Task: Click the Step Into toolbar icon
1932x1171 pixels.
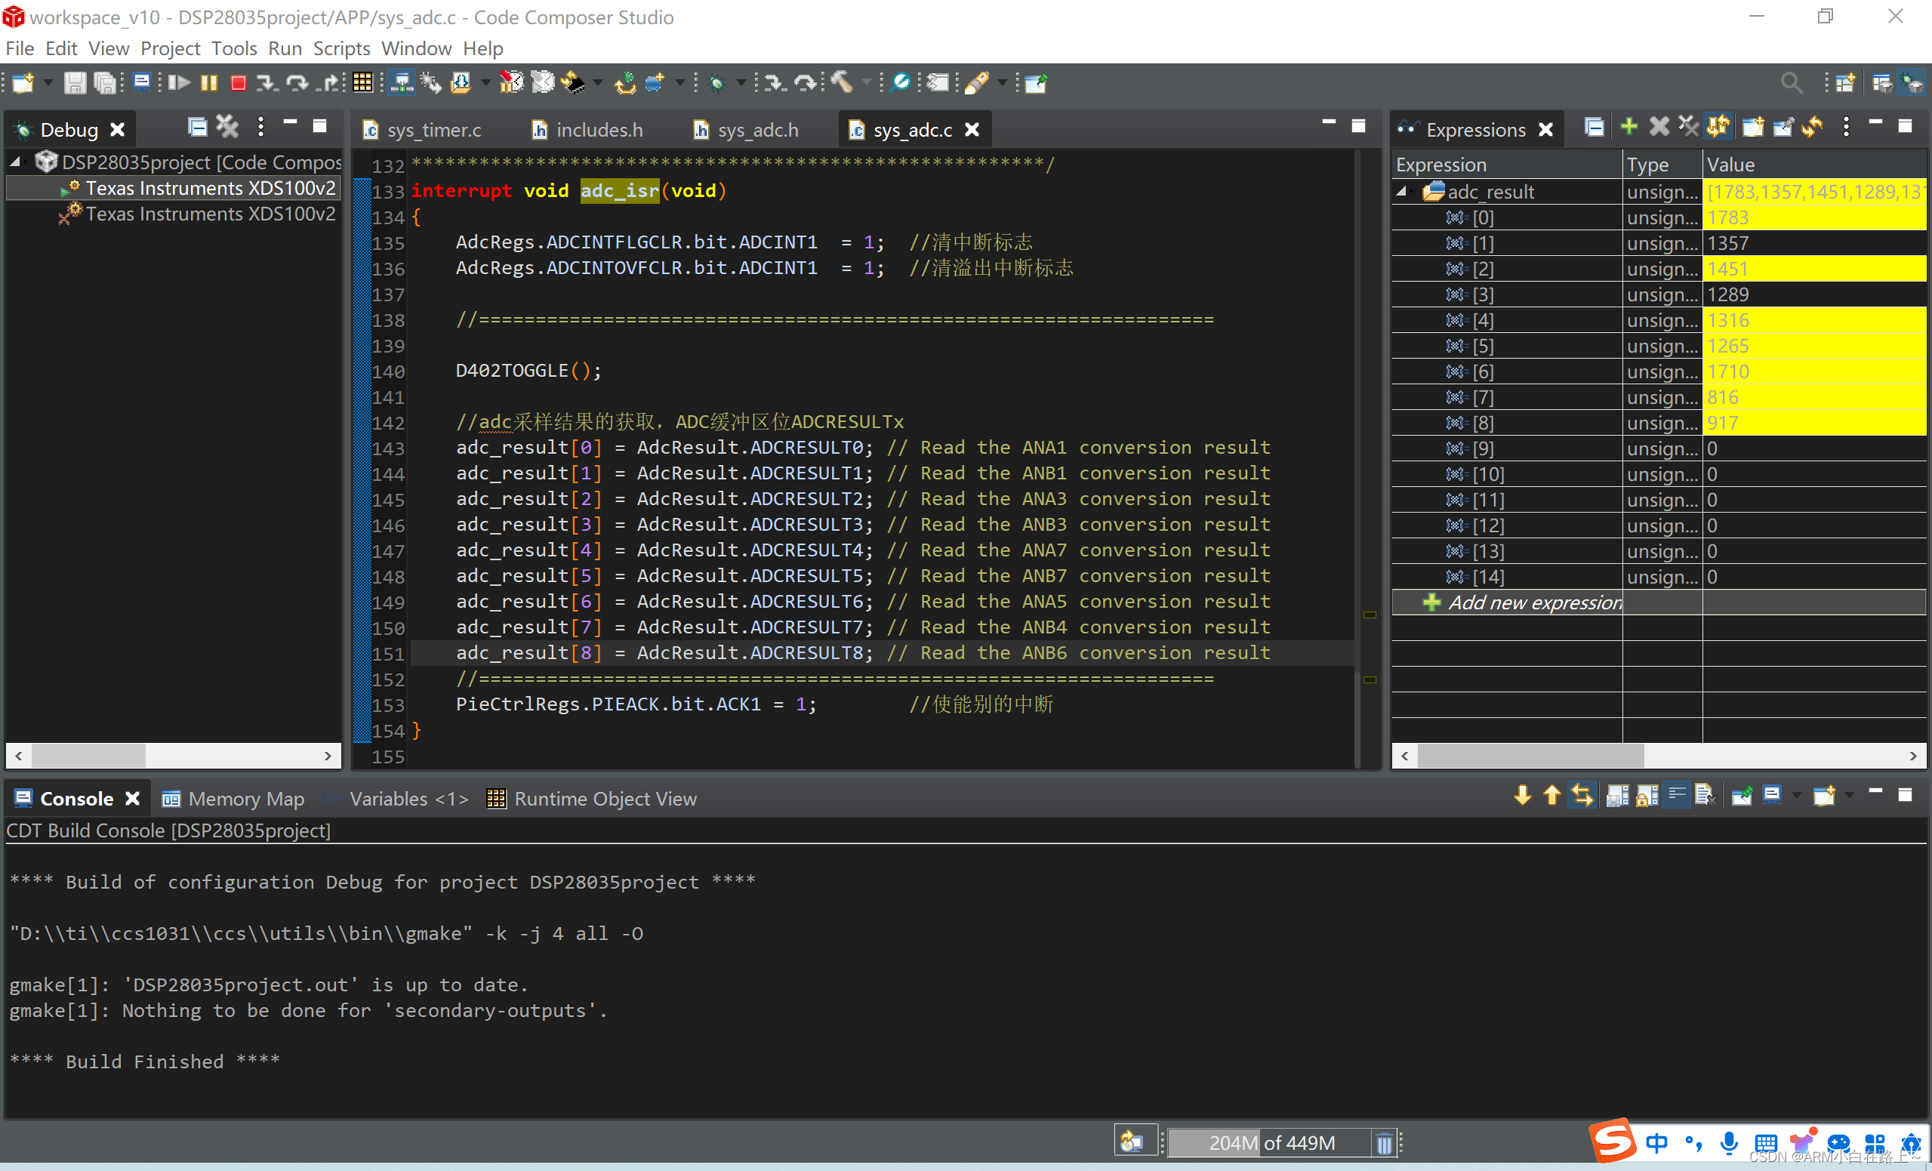Action: point(267,83)
